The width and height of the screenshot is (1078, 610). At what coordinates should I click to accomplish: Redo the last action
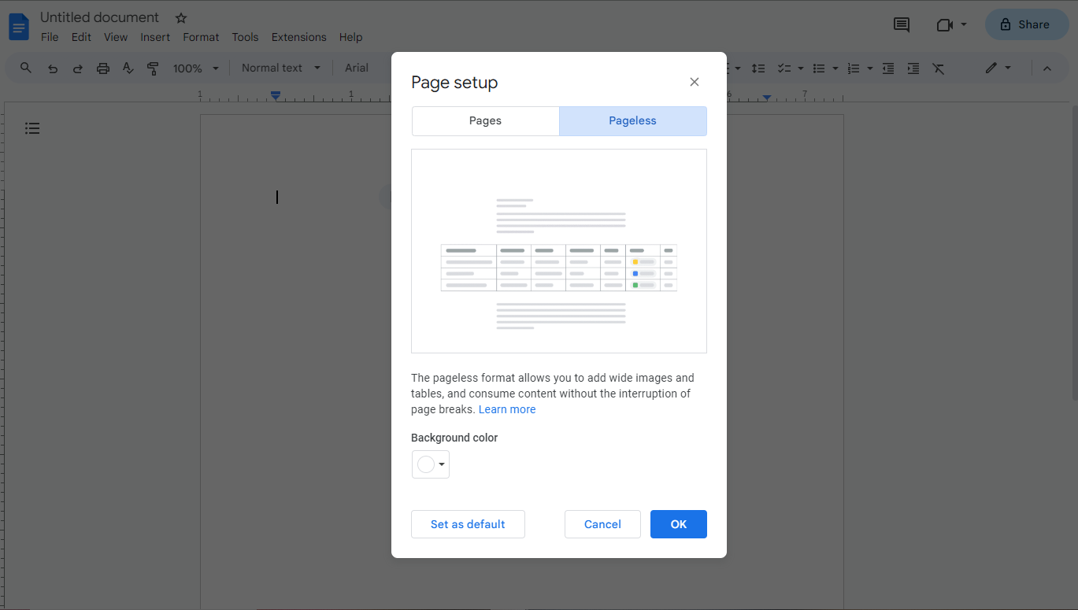point(77,68)
